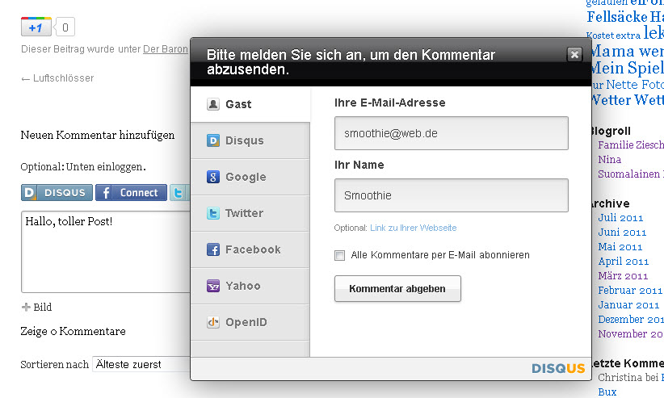Click the Facebook icon in sidebar

tap(213, 249)
